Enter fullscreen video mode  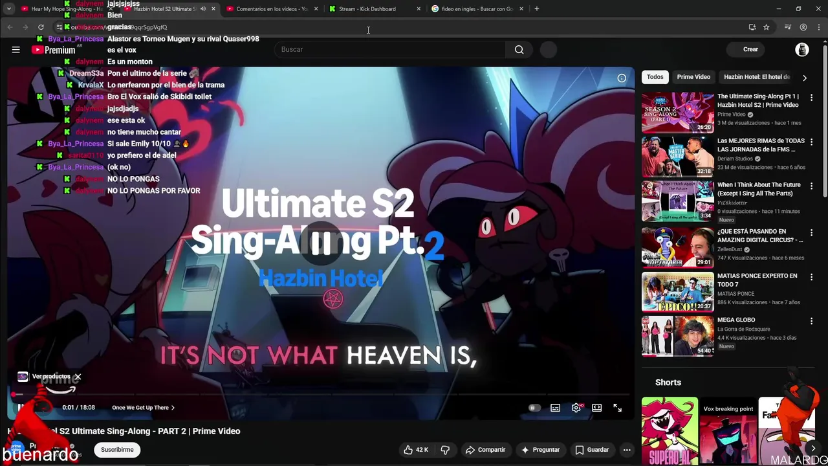(618, 408)
